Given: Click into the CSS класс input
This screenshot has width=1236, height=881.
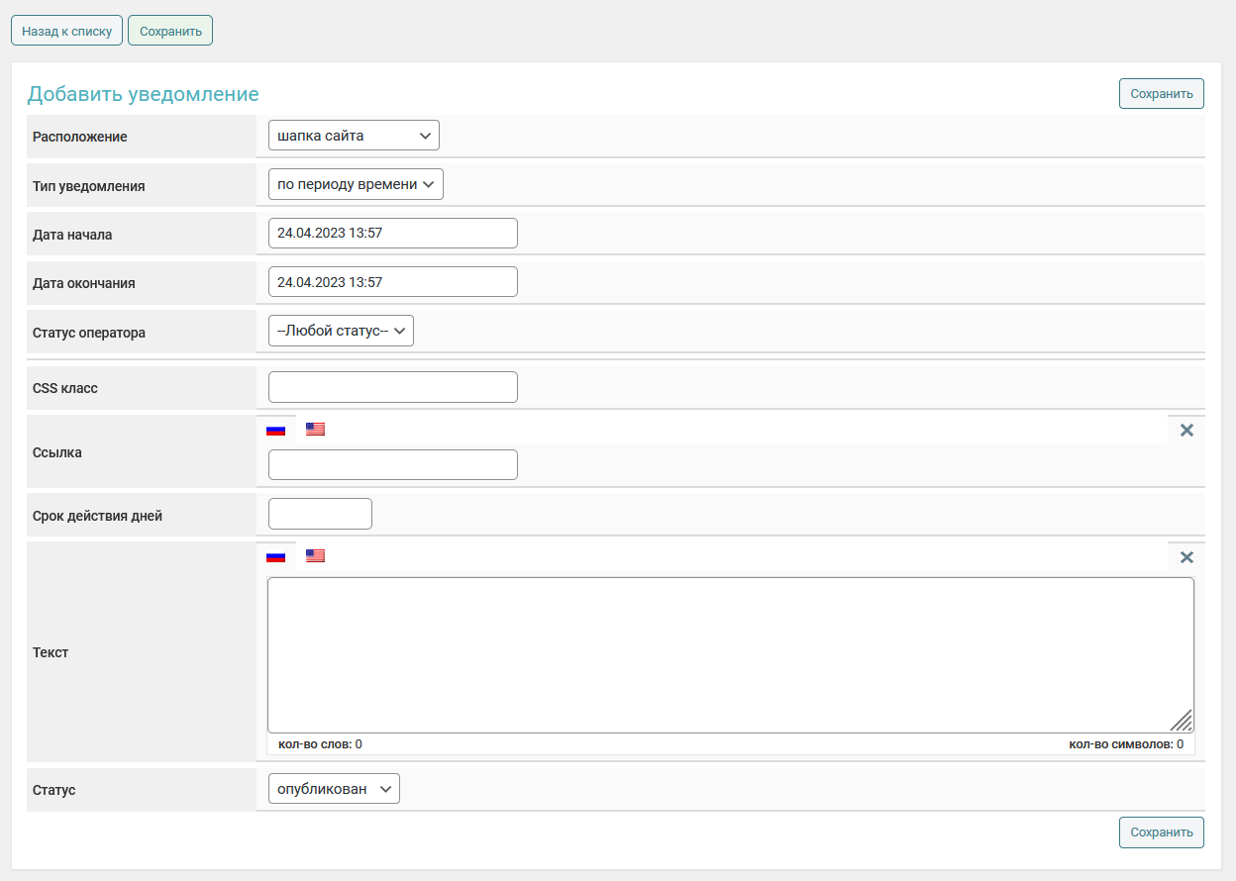Looking at the screenshot, I should (392, 387).
